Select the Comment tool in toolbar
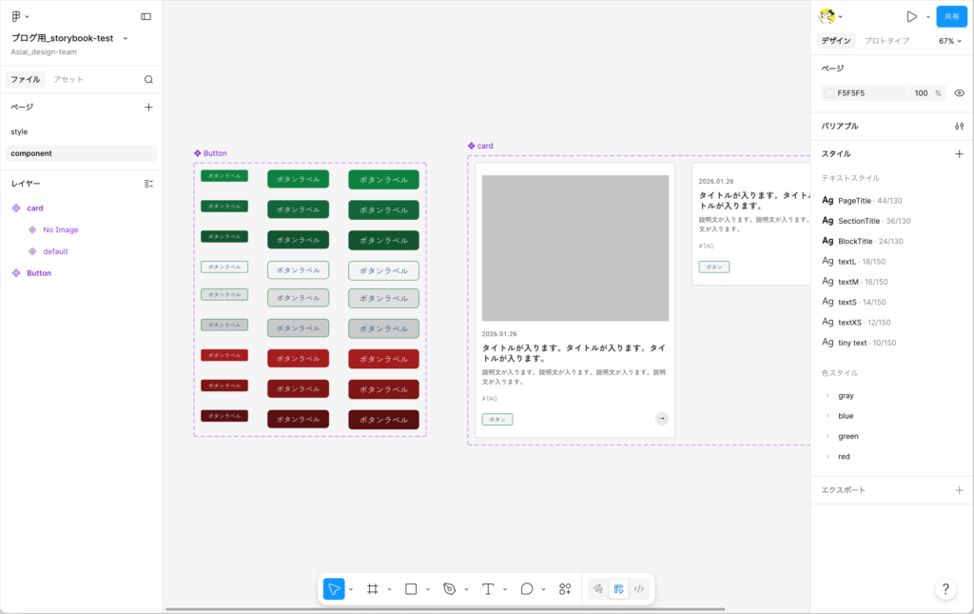 click(527, 589)
